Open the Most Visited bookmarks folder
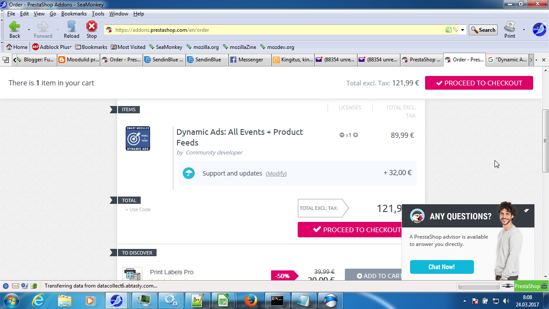Screen dimensions: 549x309 coord(128,47)
